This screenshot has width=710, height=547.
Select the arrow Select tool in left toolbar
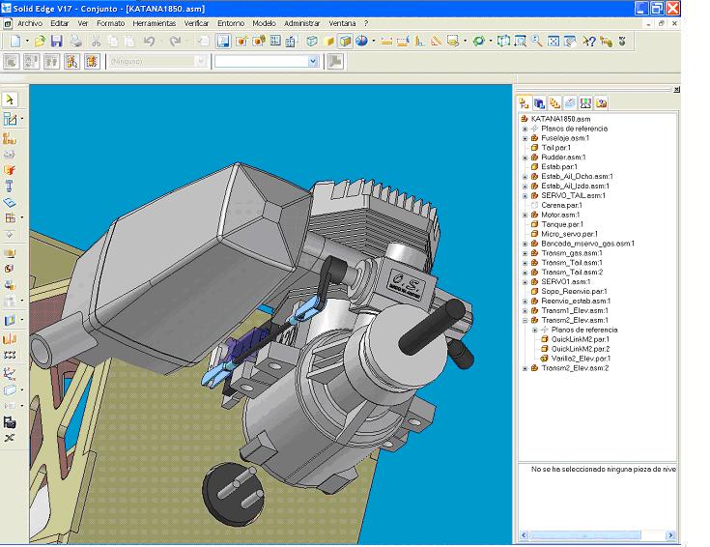10,100
